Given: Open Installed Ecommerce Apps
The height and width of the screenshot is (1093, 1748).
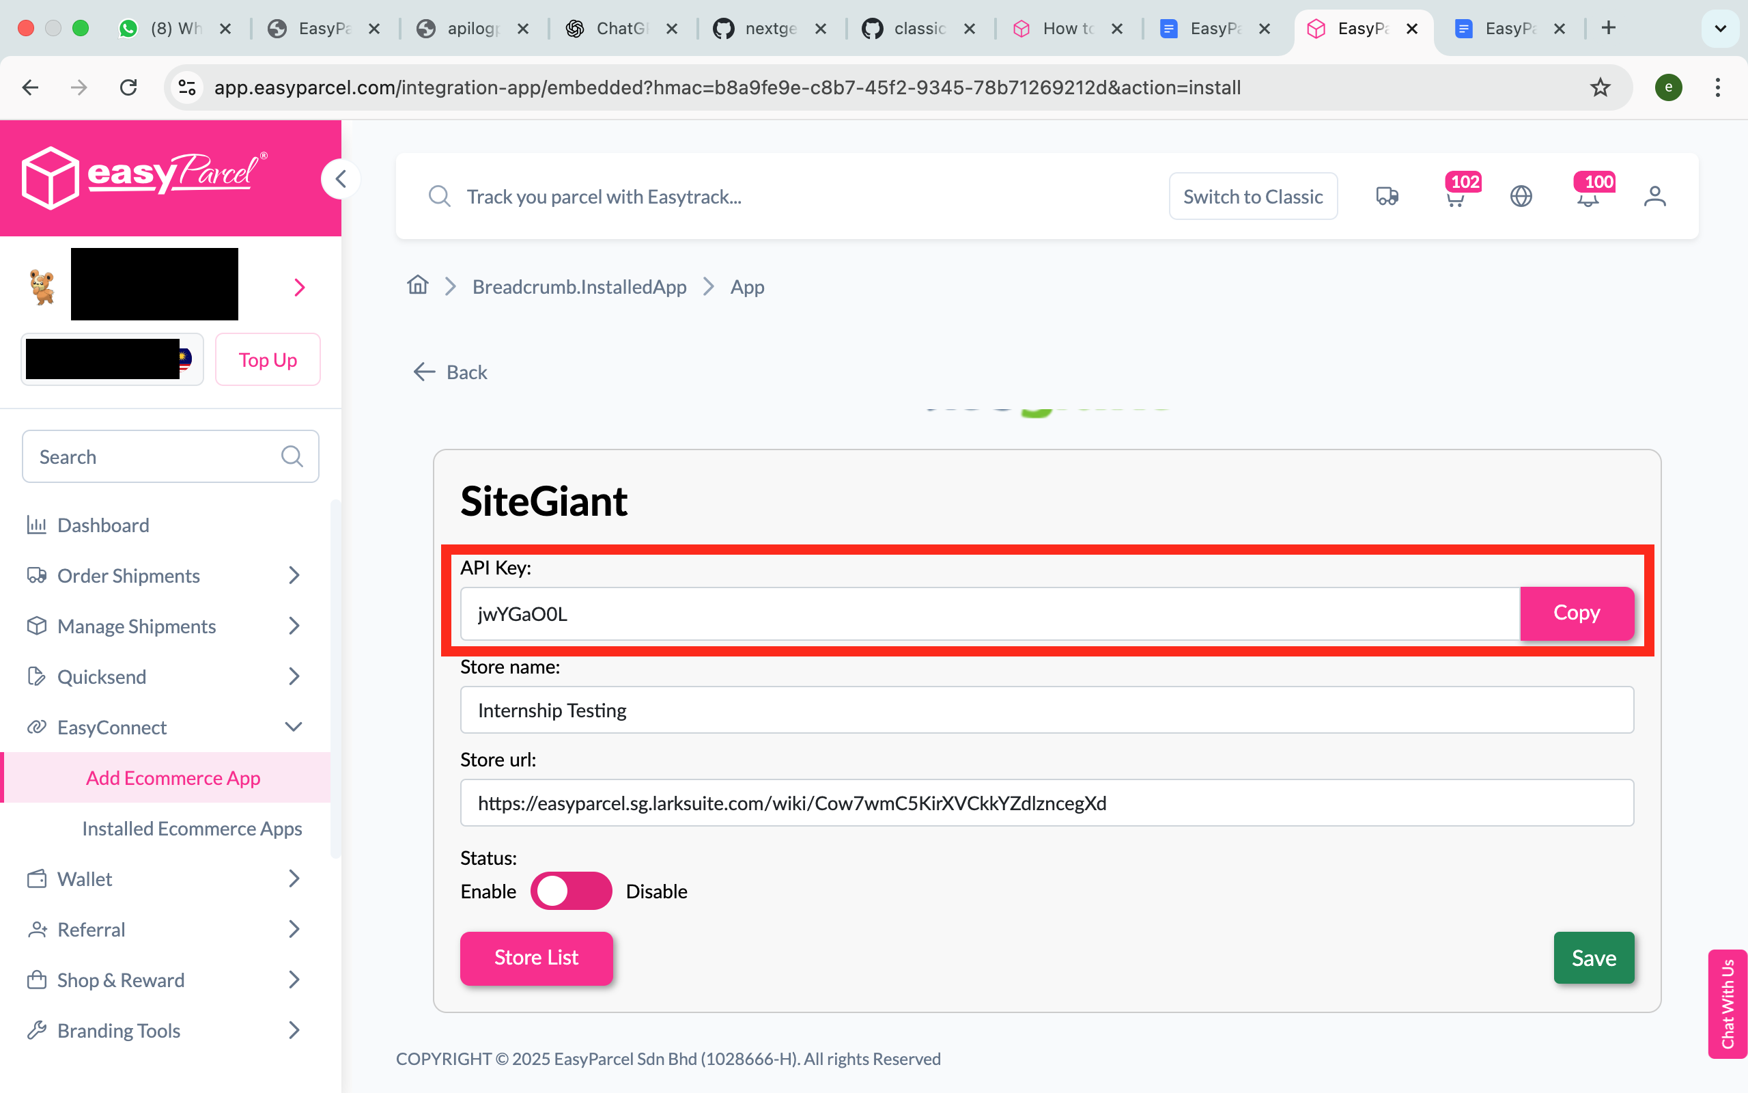Looking at the screenshot, I should (x=191, y=829).
